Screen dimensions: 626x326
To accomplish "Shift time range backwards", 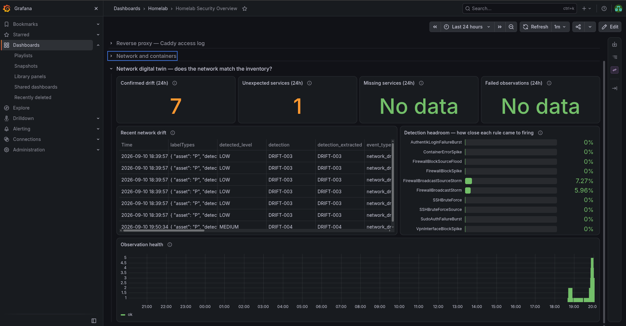I will click(435, 27).
